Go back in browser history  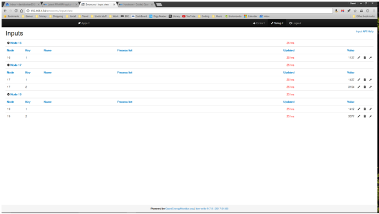5,11
